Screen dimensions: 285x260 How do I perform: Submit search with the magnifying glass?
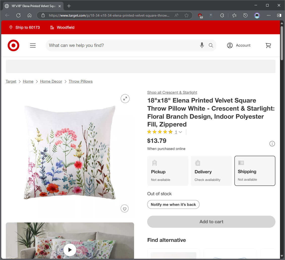[211, 45]
